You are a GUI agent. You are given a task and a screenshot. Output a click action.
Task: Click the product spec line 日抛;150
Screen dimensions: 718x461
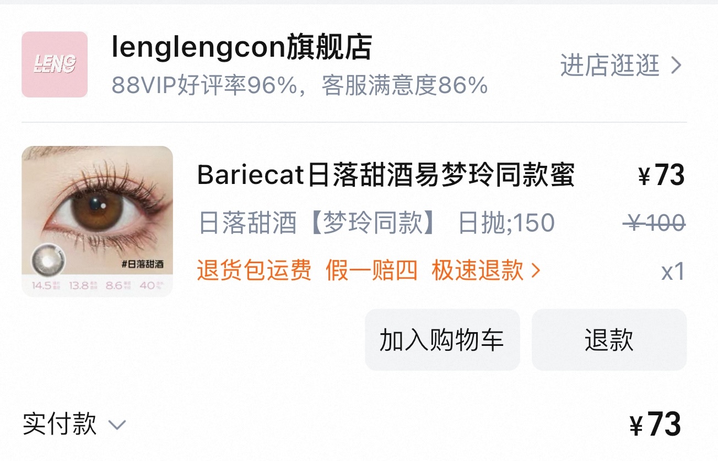click(x=506, y=223)
